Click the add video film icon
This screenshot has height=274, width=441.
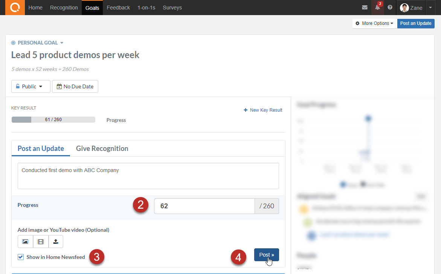(41, 242)
